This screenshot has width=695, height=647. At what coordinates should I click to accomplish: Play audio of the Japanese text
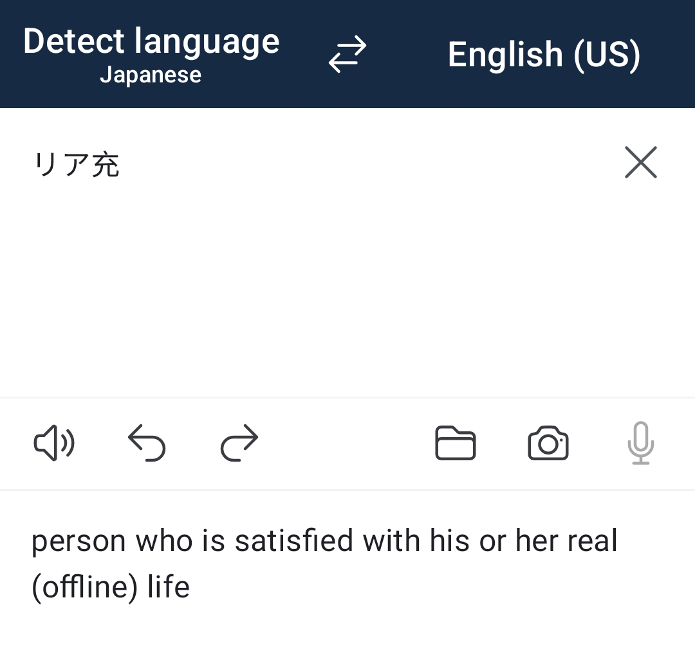tap(54, 443)
